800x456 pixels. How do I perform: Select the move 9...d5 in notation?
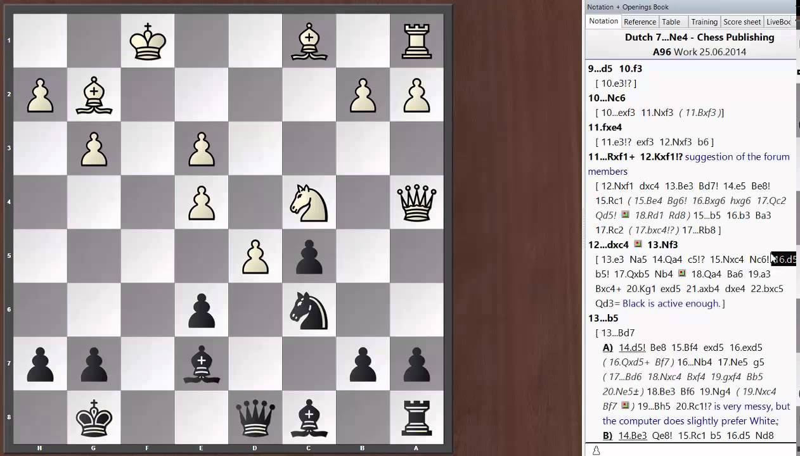600,68
